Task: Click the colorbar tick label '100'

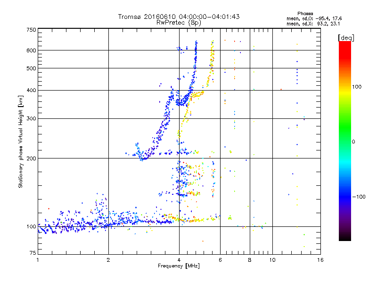Action: [x=357, y=87]
